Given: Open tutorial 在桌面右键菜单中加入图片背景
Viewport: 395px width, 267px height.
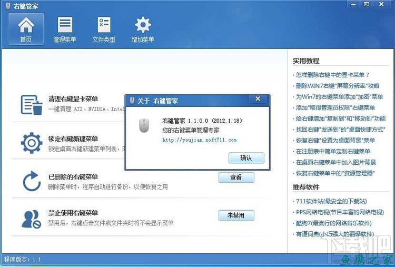Looking at the screenshot, I should click(336, 162).
